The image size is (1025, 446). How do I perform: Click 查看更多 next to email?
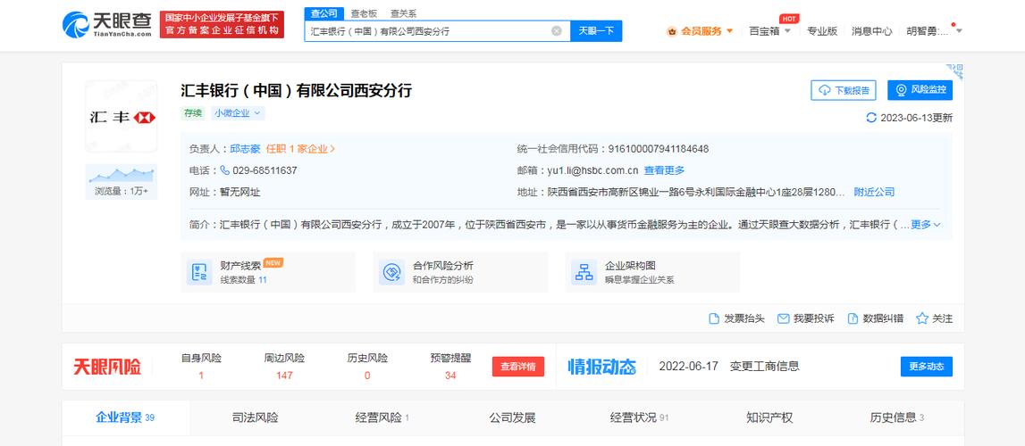coord(664,170)
